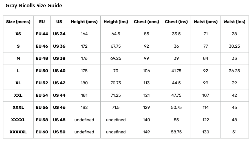Click the Gray Nicolls Size Guide heading
Screen dimensions: 249x141
click(x=34, y=6)
